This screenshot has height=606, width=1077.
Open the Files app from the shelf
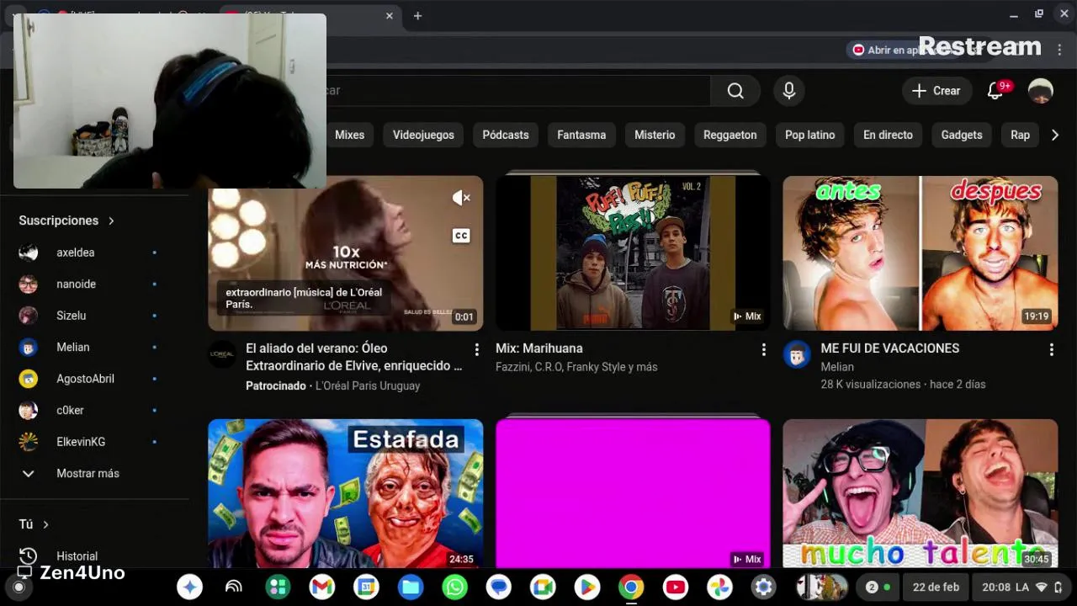pyautogui.click(x=411, y=587)
